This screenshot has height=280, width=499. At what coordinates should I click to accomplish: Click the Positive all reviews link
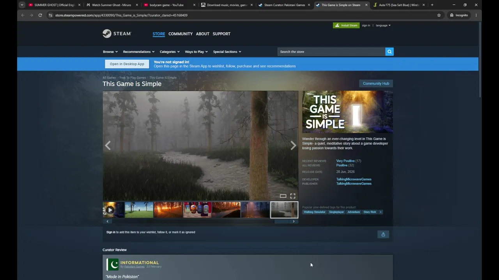tap(342, 165)
